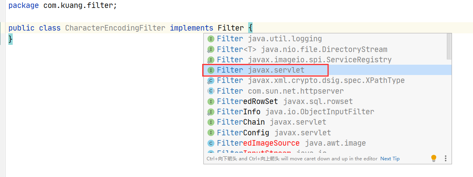Click the interface icon beside Filter java.util.logging

[211, 39]
